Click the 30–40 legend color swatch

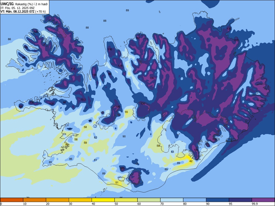[80, 200]
